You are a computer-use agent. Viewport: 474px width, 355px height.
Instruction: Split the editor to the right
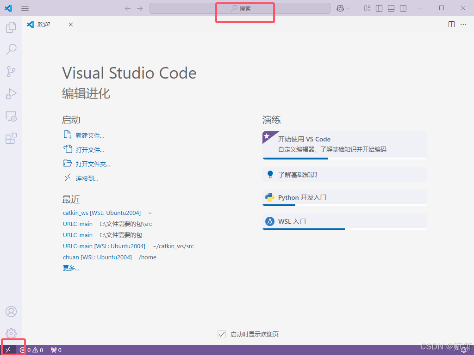click(x=451, y=24)
